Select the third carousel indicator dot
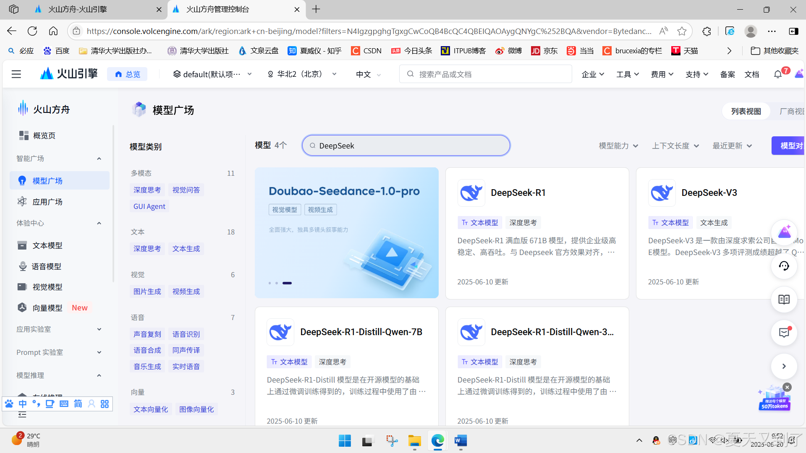 click(x=287, y=283)
